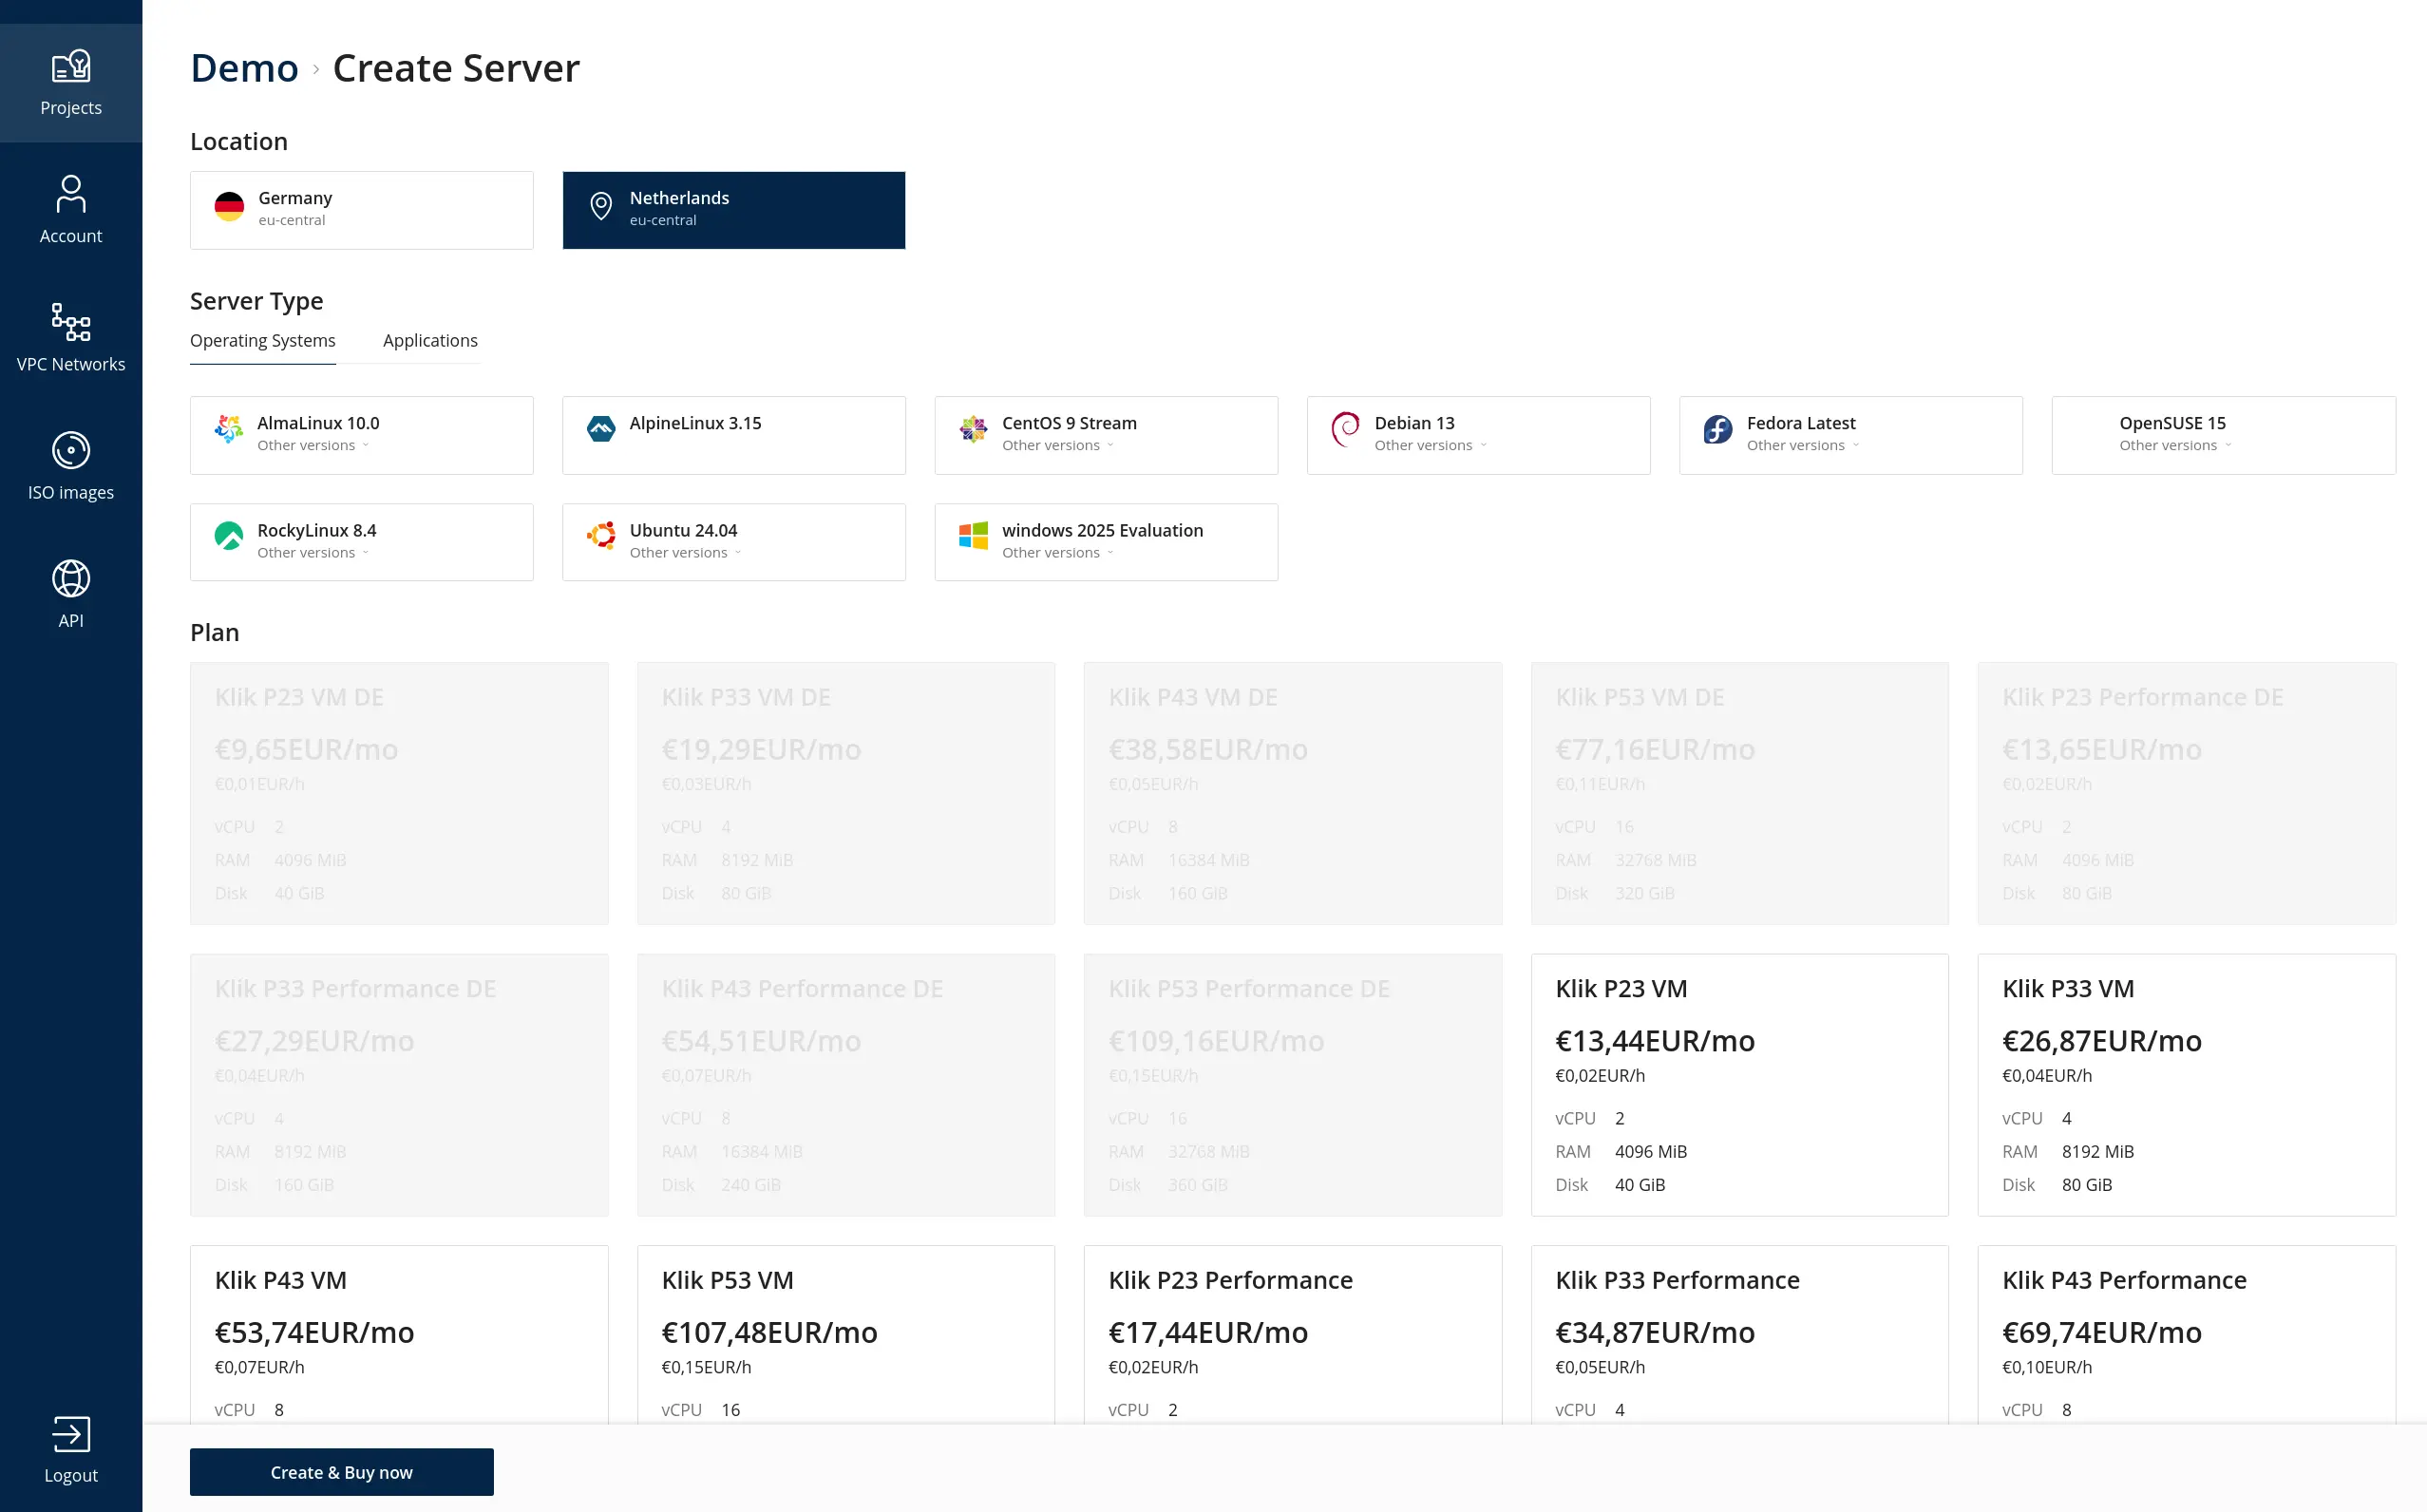Click the Fedora logo icon
The width and height of the screenshot is (2427, 1512).
1717,430
